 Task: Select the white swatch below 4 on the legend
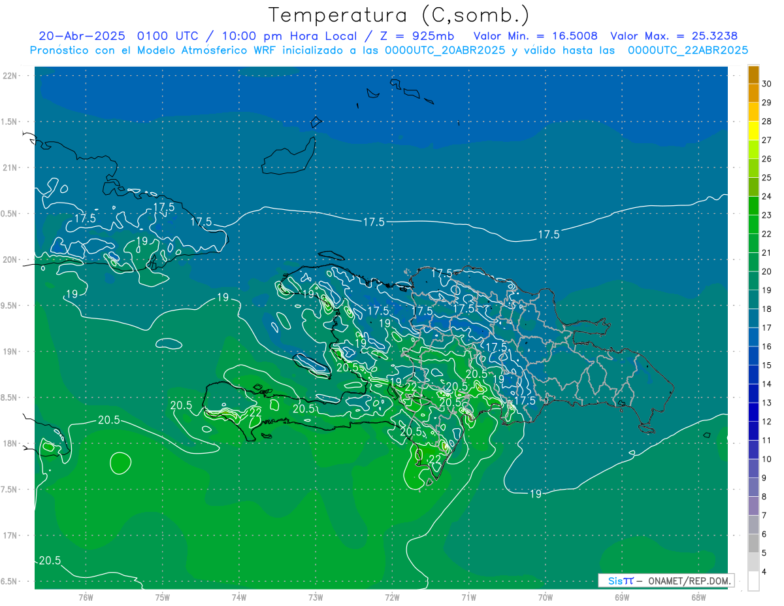pos(753,581)
